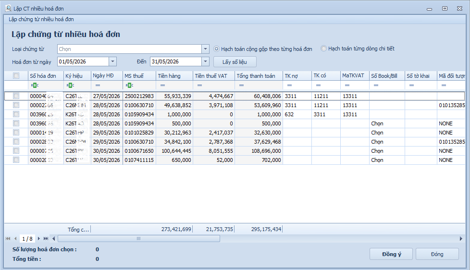Click Tiền hàng cell 55,933,339

(174, 96)
